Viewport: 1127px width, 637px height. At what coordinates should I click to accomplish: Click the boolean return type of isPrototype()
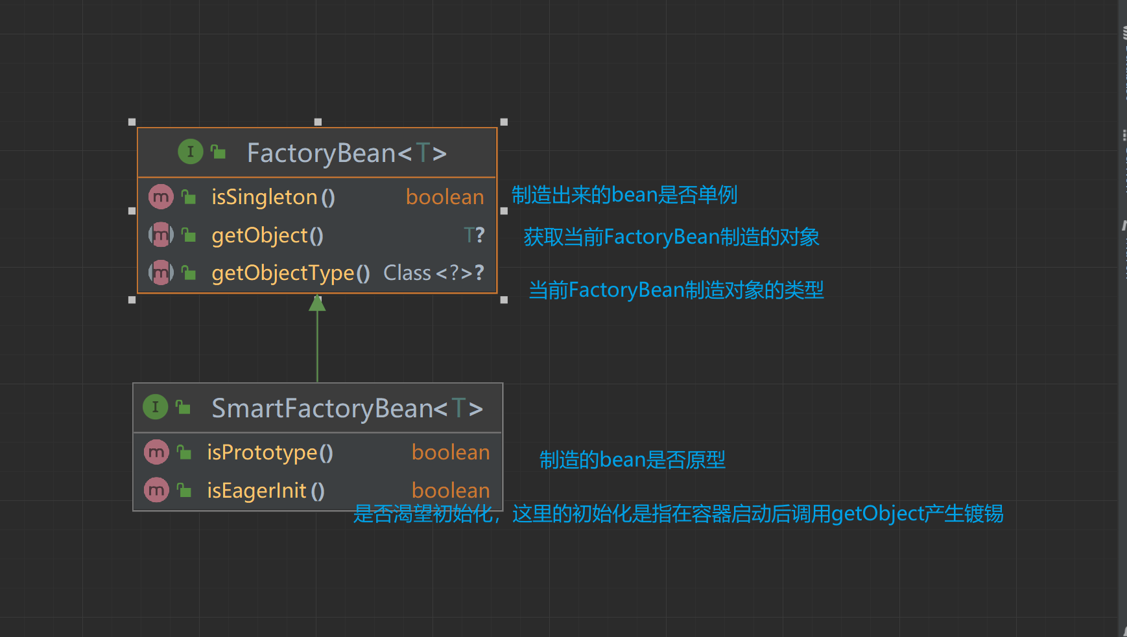(x=451, y=452)
